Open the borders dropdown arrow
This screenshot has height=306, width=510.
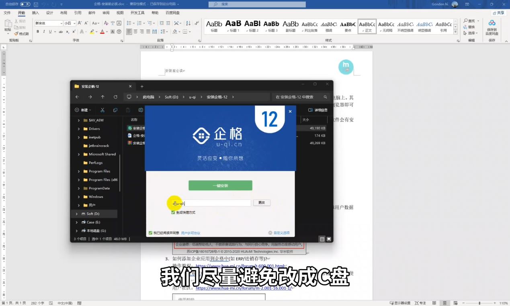click(190, 31)
